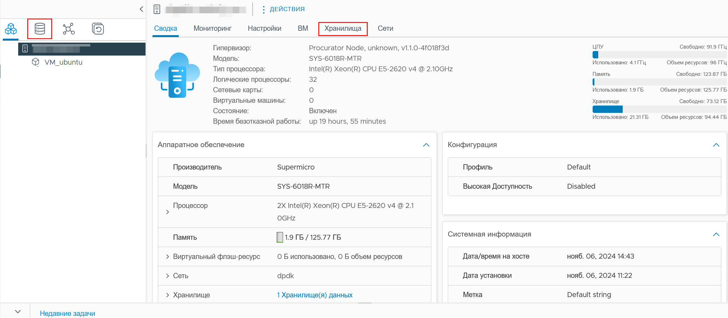Select VM_ubuntu in the inventory tree
Screen dimensions: 728x318
pyautogui.click(x=64, y=62)
